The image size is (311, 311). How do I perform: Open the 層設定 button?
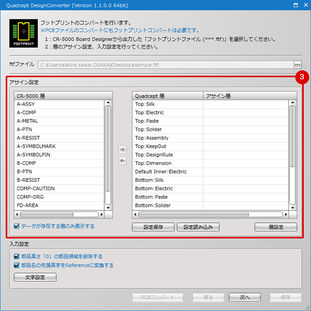[276, 227]
